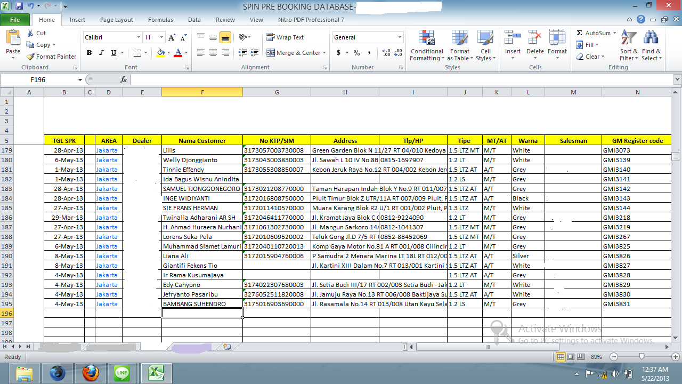
Task: Toggle Underline formatting
Action: (x=113, y=53)
